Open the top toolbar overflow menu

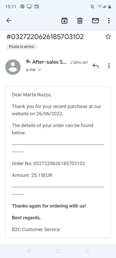click(109, 21)
